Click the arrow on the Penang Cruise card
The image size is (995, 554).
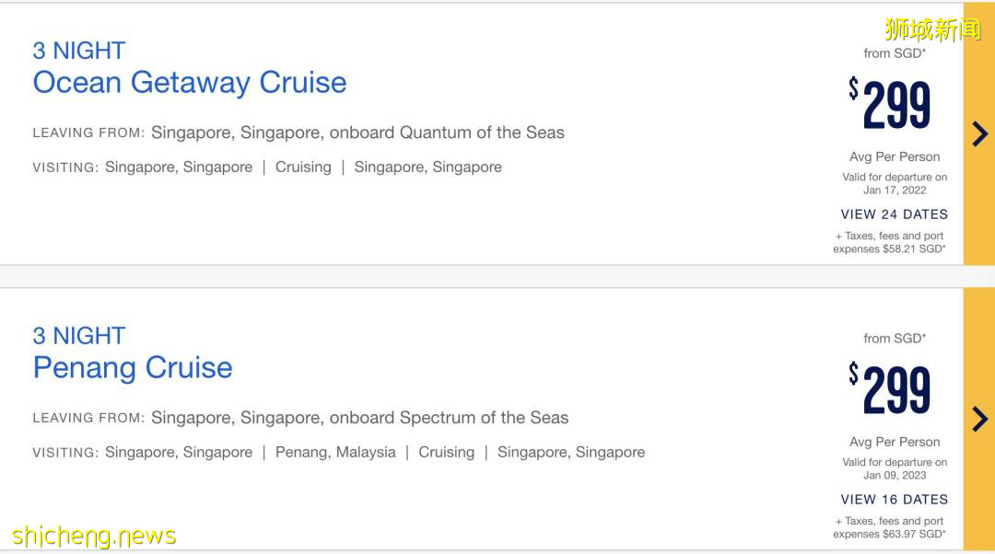pyautogui.click(x=979, y=420)
